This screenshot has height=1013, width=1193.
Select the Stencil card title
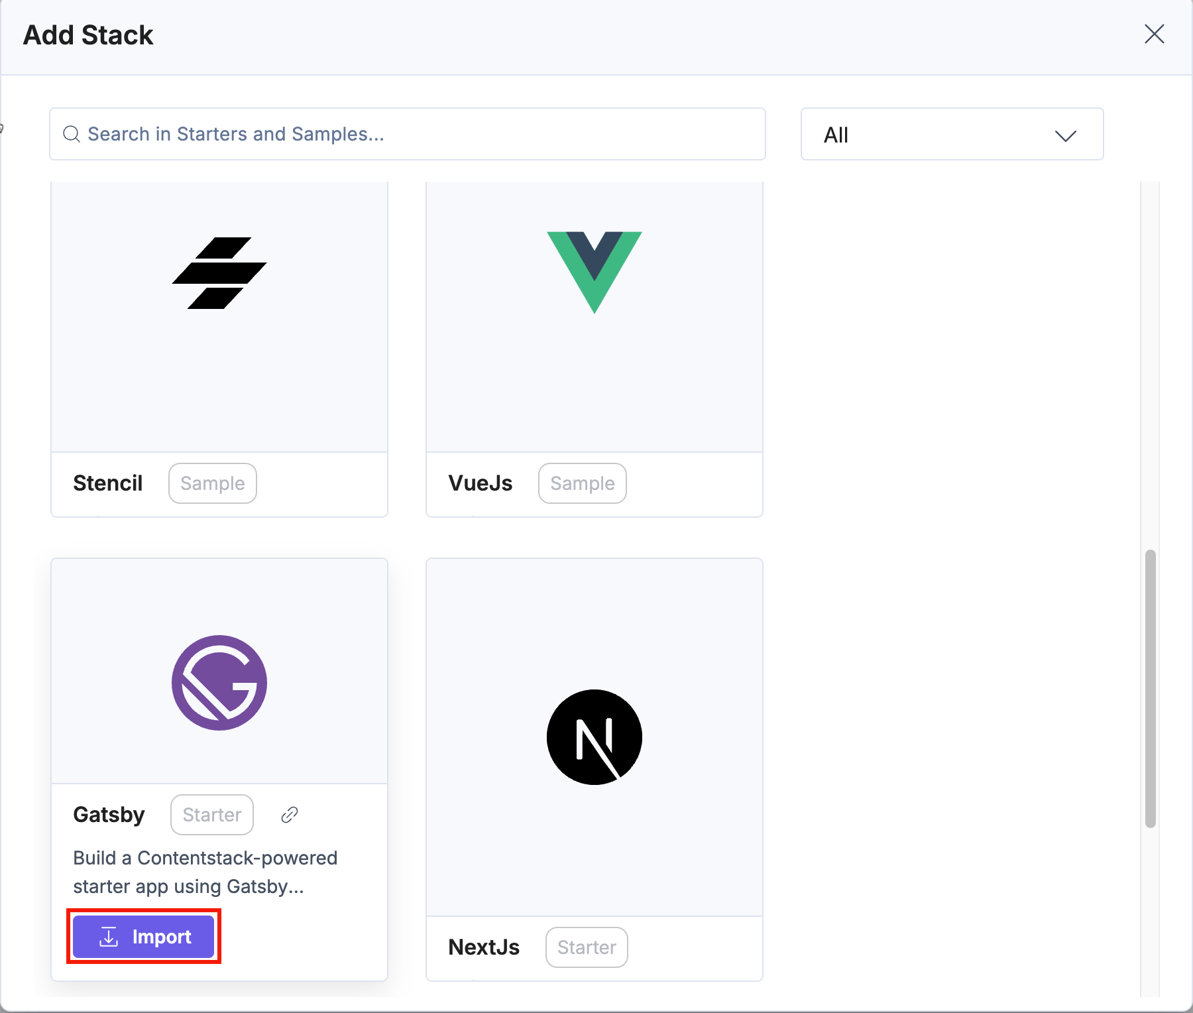coord(108,483)
